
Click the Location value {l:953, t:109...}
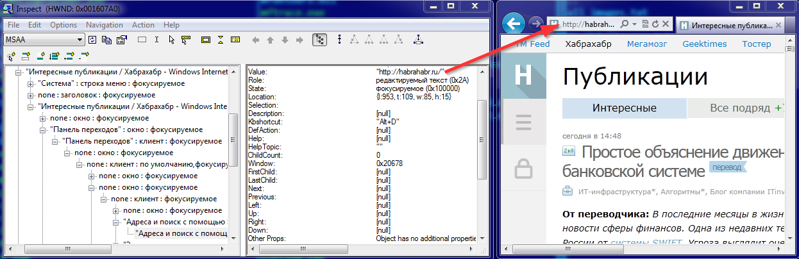[414, 96]
